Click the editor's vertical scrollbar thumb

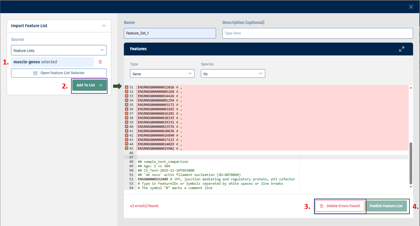[410, 163]
